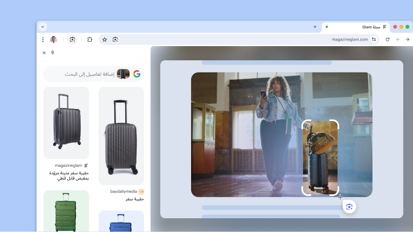413x232 pixels.
Task: Go forward using the right arrow
Action: click(407, 40)
